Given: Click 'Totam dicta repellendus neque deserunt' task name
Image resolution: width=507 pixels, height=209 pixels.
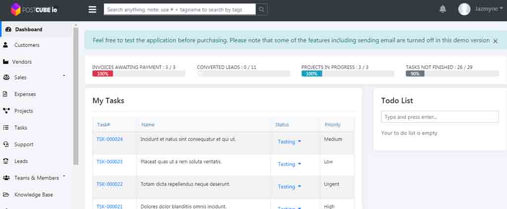Looking at the screenshot, I should (x=185, y=184).
